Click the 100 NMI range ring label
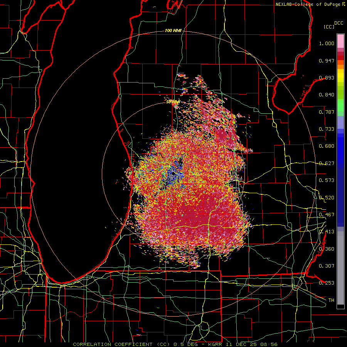 pos(173,30)
